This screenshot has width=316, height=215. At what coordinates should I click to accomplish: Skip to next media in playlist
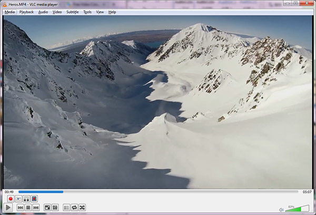36,207
